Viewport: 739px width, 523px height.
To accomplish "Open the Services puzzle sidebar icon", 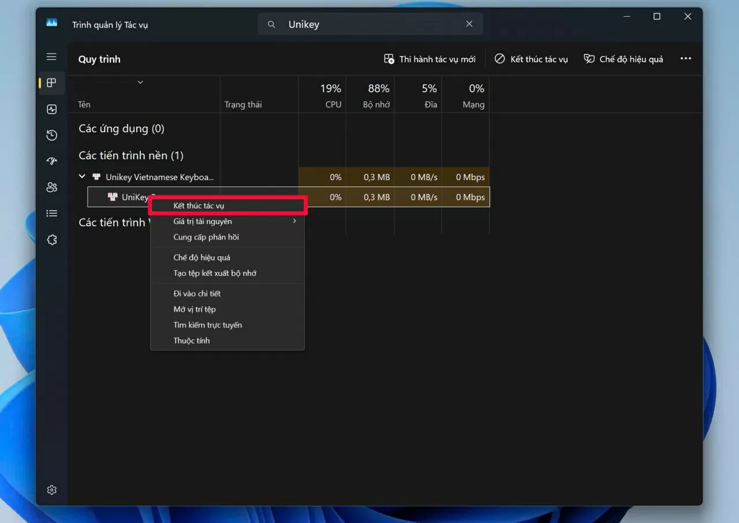I will 51,240.
